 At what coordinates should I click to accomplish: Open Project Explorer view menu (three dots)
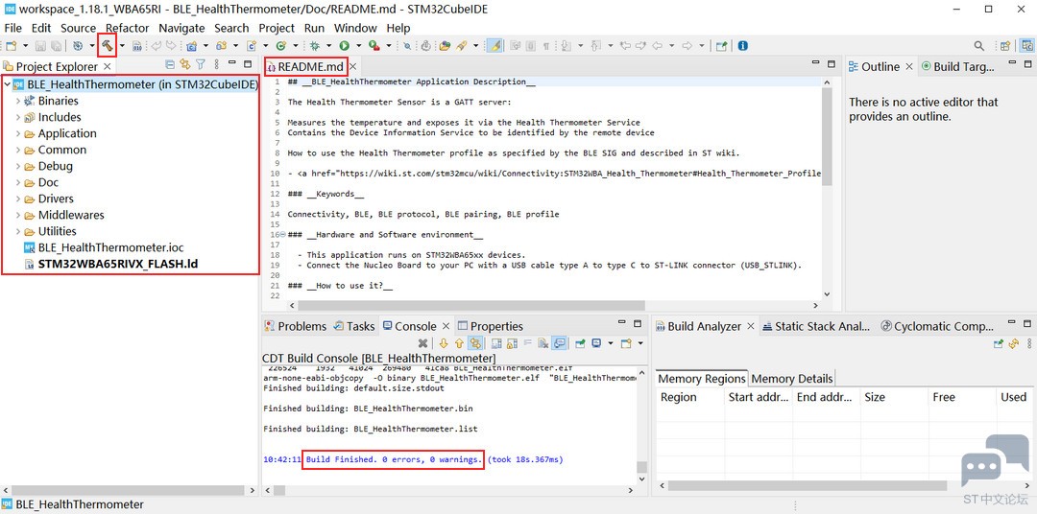click(x=216, y=64)
